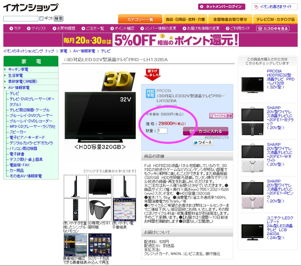Collapse AV・情報家電 category

coord(19,88)
